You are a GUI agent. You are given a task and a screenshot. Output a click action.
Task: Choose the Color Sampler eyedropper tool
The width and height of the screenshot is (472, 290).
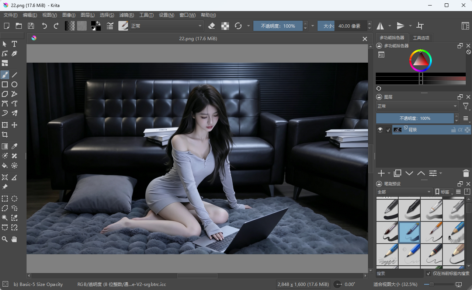(x=14, y=146)
